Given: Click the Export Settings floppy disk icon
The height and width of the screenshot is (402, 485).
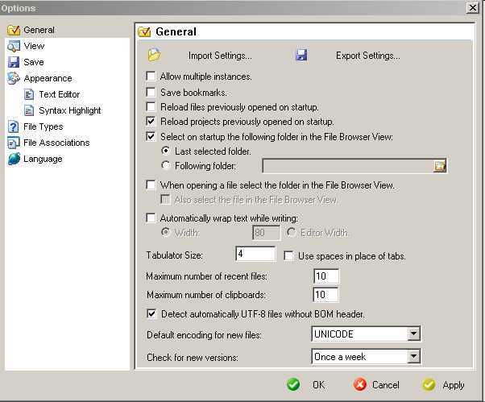Looking at the screenshot, I should pos(301,56).
